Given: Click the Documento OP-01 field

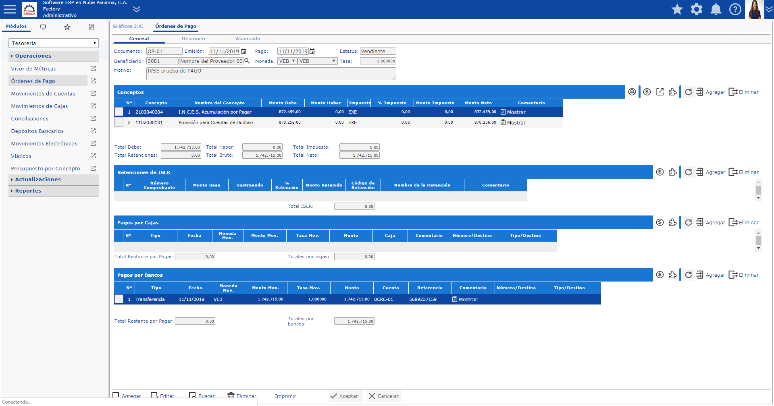Looking at the screenshot, I should click(164, 52).
